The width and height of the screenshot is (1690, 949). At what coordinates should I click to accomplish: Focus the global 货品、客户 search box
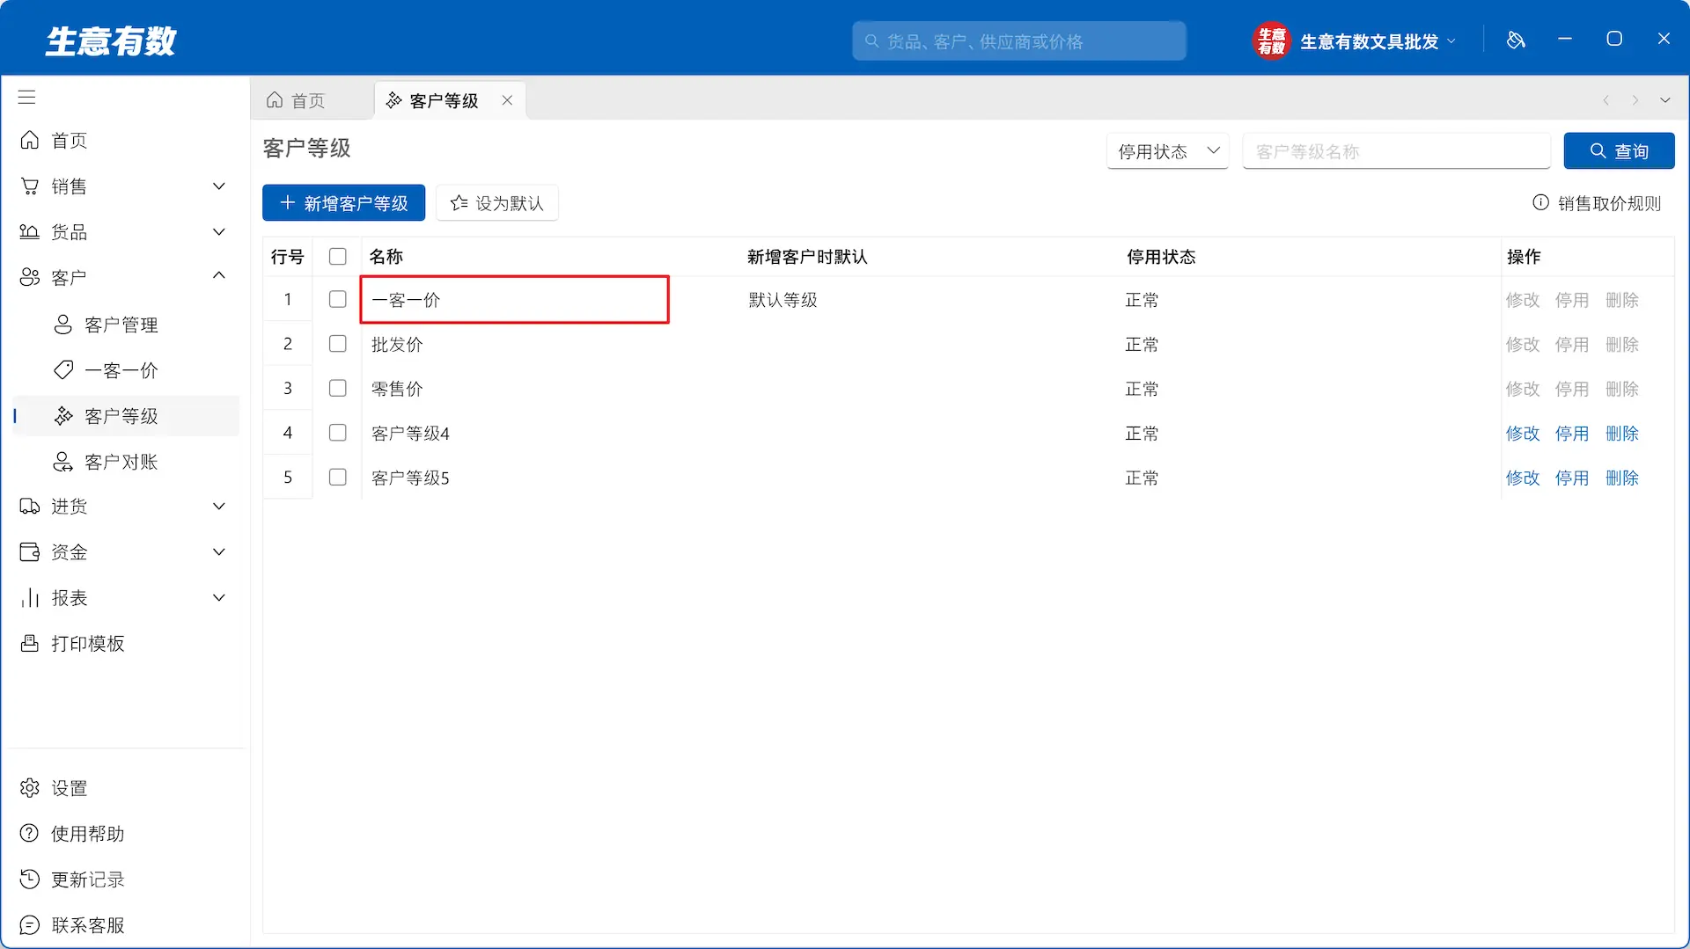pos(1018,41)
